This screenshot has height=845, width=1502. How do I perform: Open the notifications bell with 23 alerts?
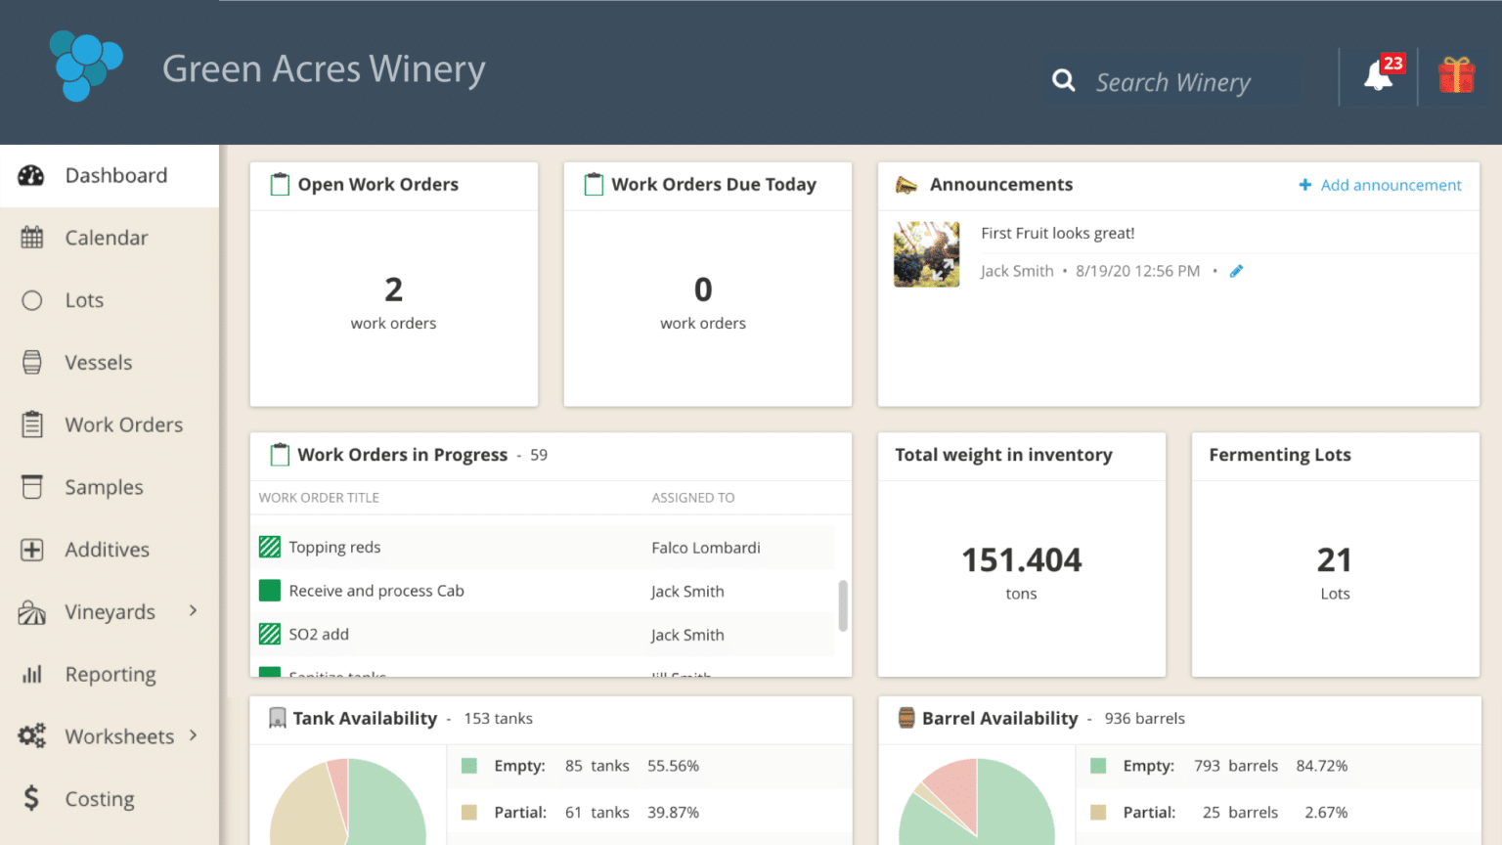coord(1380,75)
